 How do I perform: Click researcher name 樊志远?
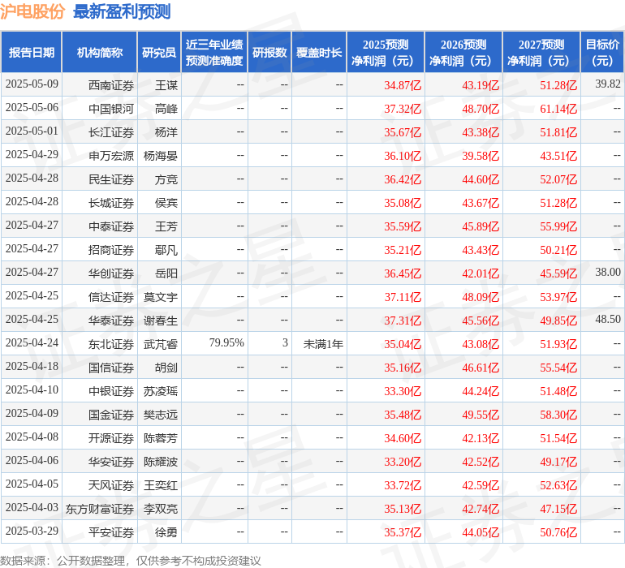point(161,415)
